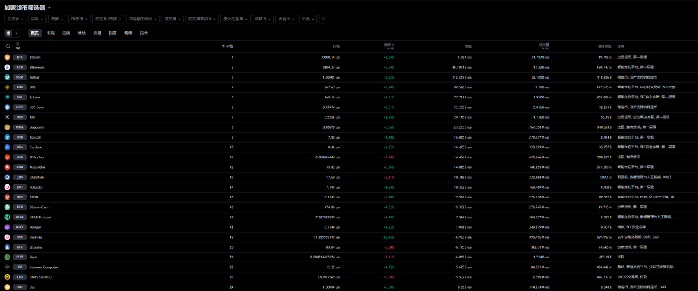Click the DAI ticker badge
The image size is (698, 291).
click(x=20, y=286)
